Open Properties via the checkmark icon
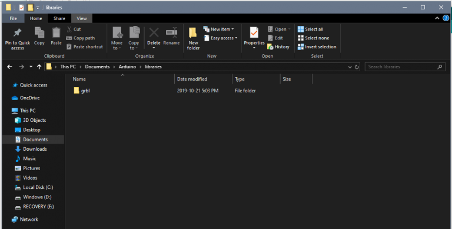The height and width of the screenshot is (229, 452). pyautogui.click(x=254, y=32)
